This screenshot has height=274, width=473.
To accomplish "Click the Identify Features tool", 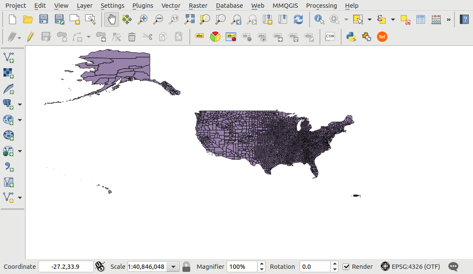I will pos(319,19).
